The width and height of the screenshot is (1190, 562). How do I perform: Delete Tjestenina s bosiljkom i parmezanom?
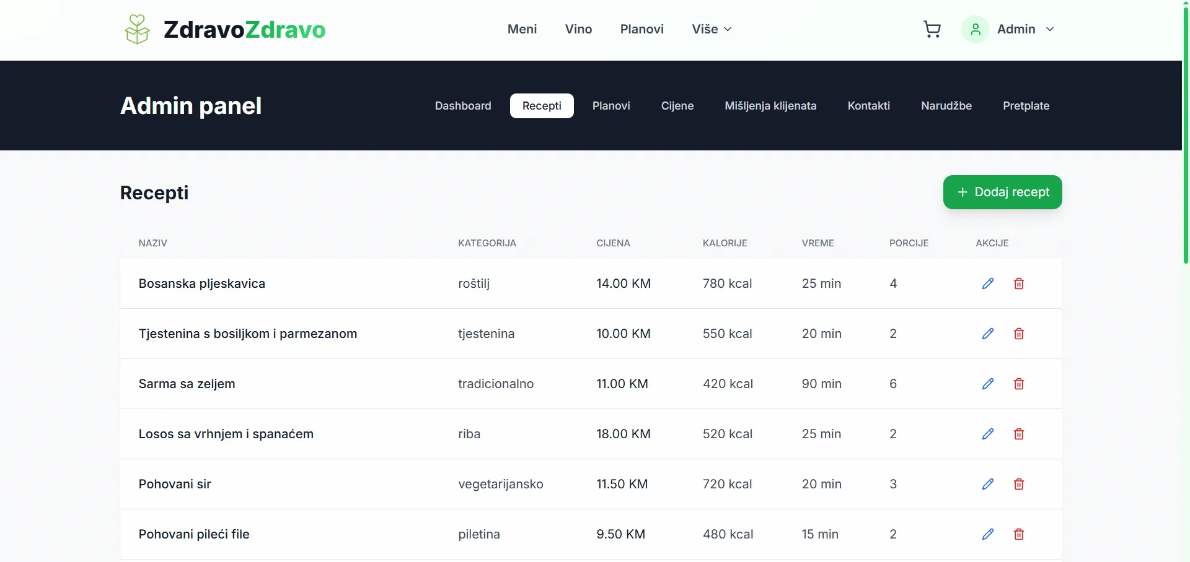[x=1019, y=334]
